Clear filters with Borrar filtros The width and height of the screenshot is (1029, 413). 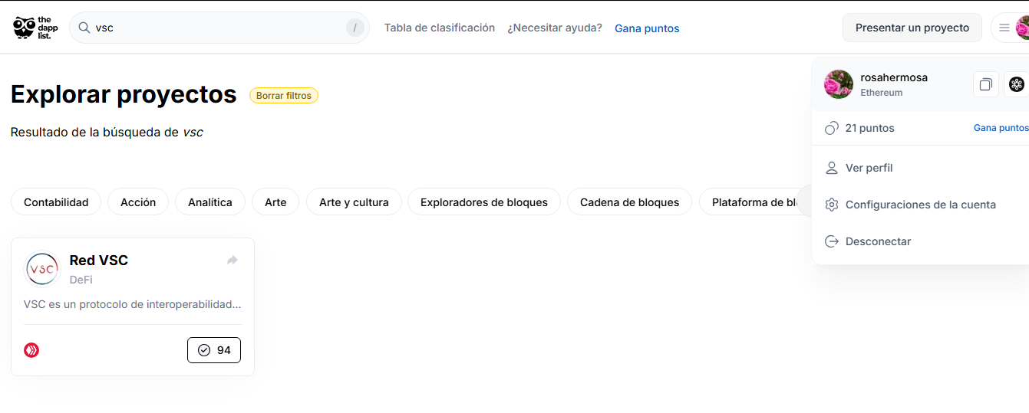tap(284, 96)
